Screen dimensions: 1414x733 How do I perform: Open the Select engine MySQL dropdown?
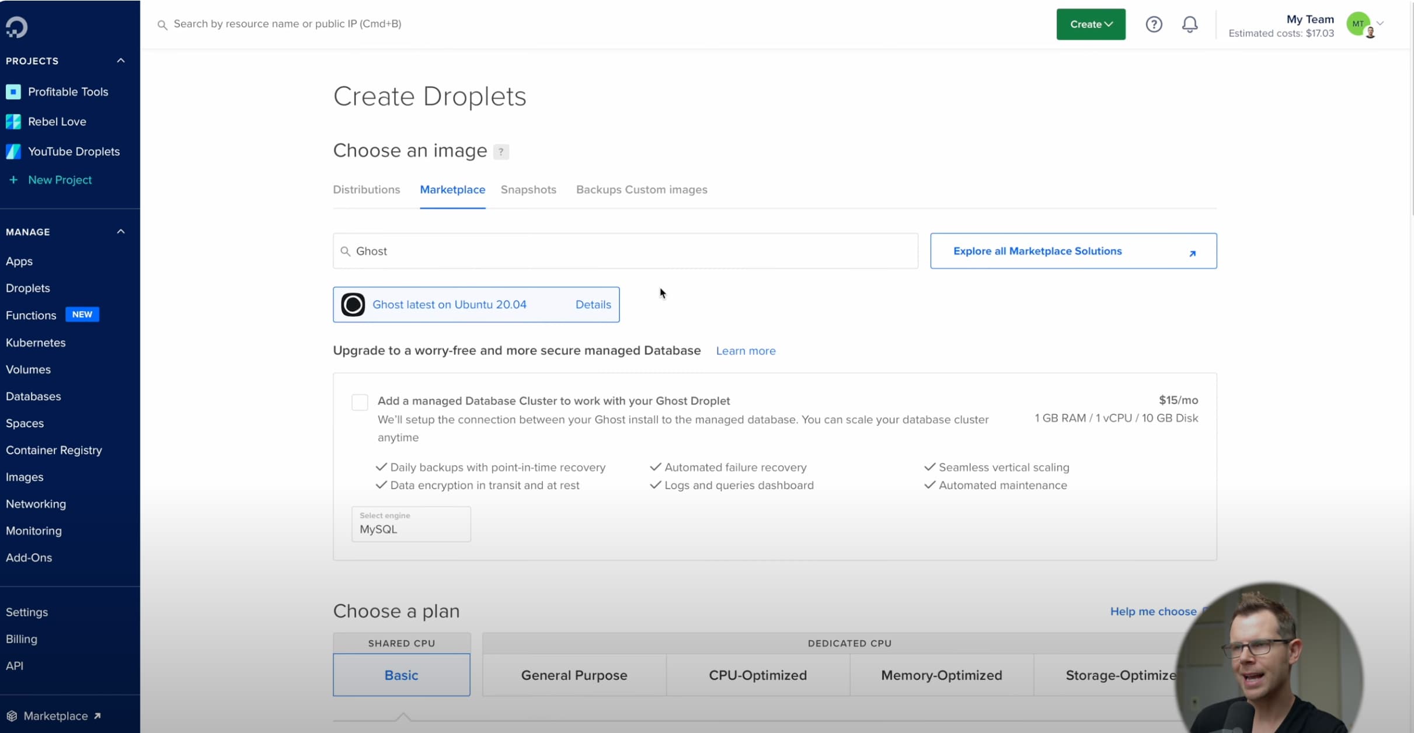tap(411, 524)
